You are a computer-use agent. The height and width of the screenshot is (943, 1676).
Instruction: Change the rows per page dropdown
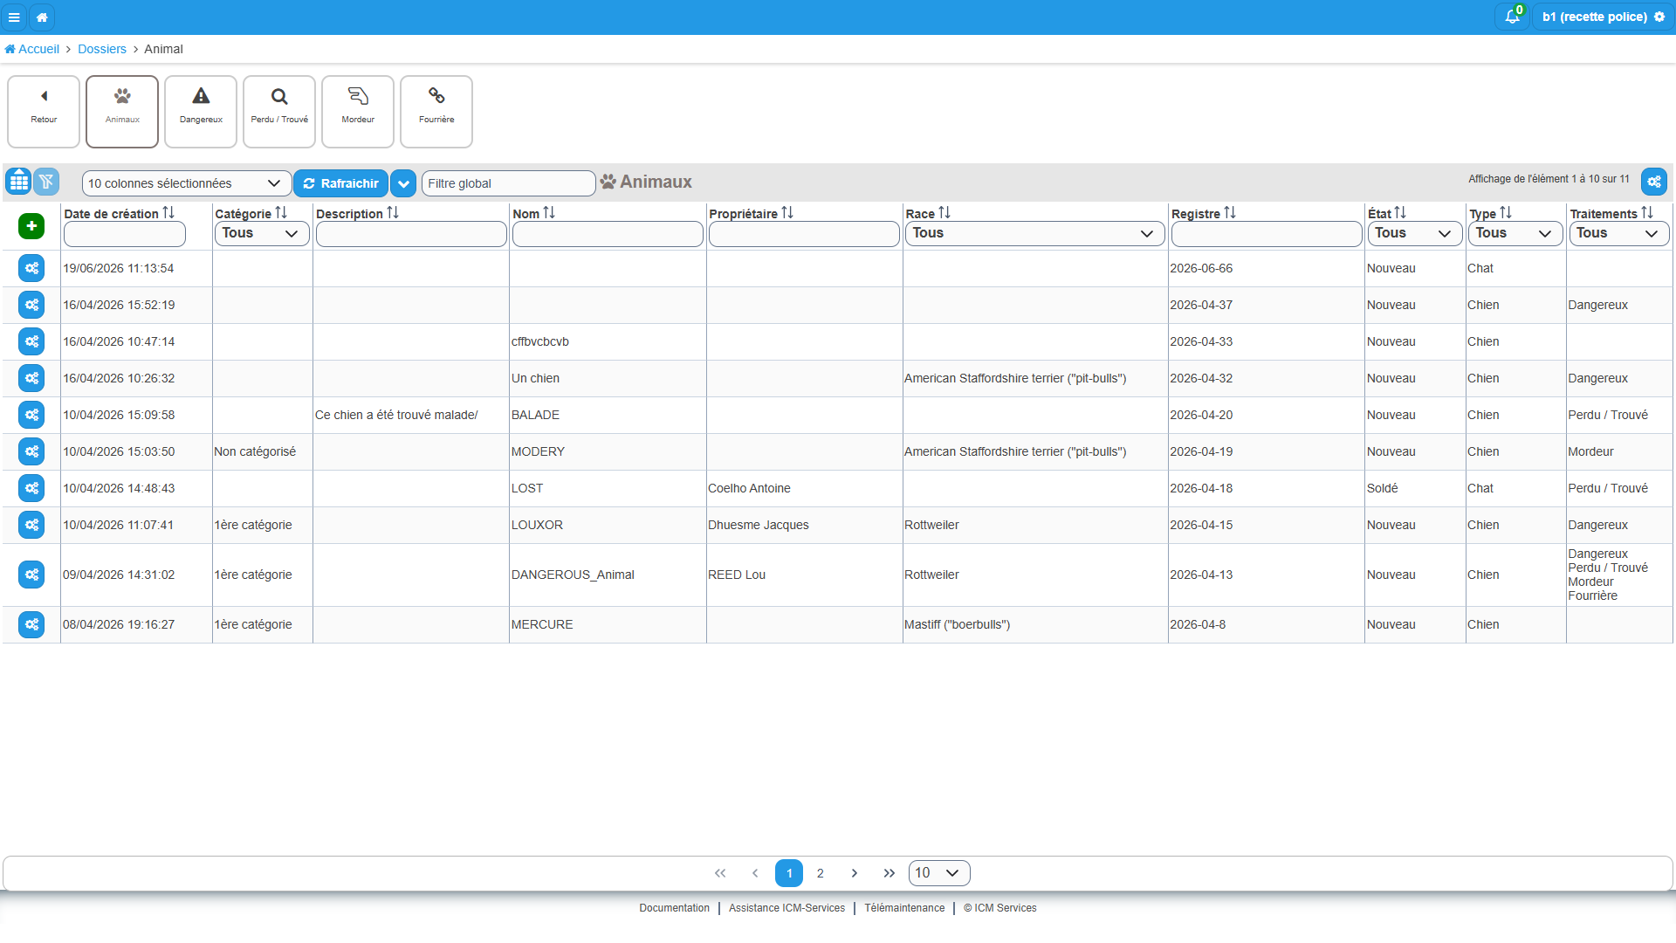point(939,873)
